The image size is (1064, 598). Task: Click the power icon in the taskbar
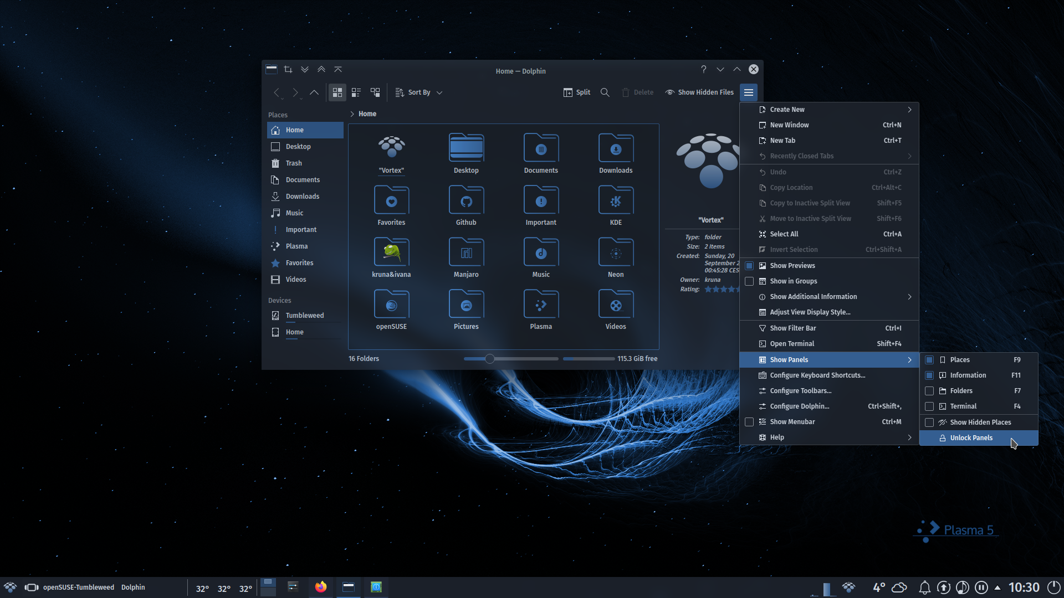click(x=1053, y=587)
